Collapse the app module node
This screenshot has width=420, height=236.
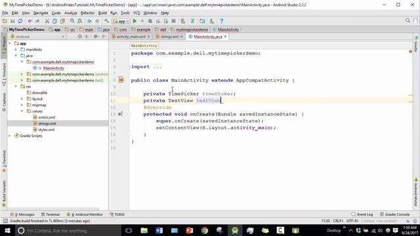pyautogui.click(x=10, y=43)
